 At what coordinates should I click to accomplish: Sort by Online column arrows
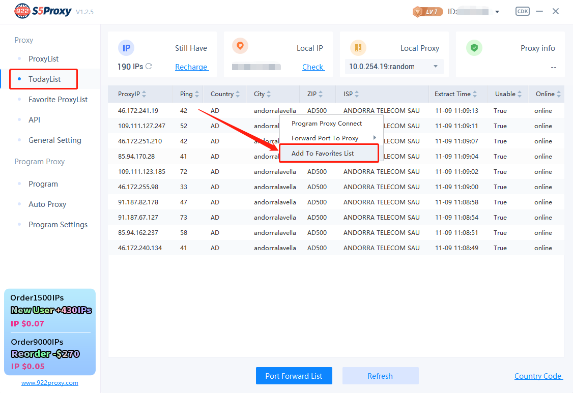(x=559, y=94)
